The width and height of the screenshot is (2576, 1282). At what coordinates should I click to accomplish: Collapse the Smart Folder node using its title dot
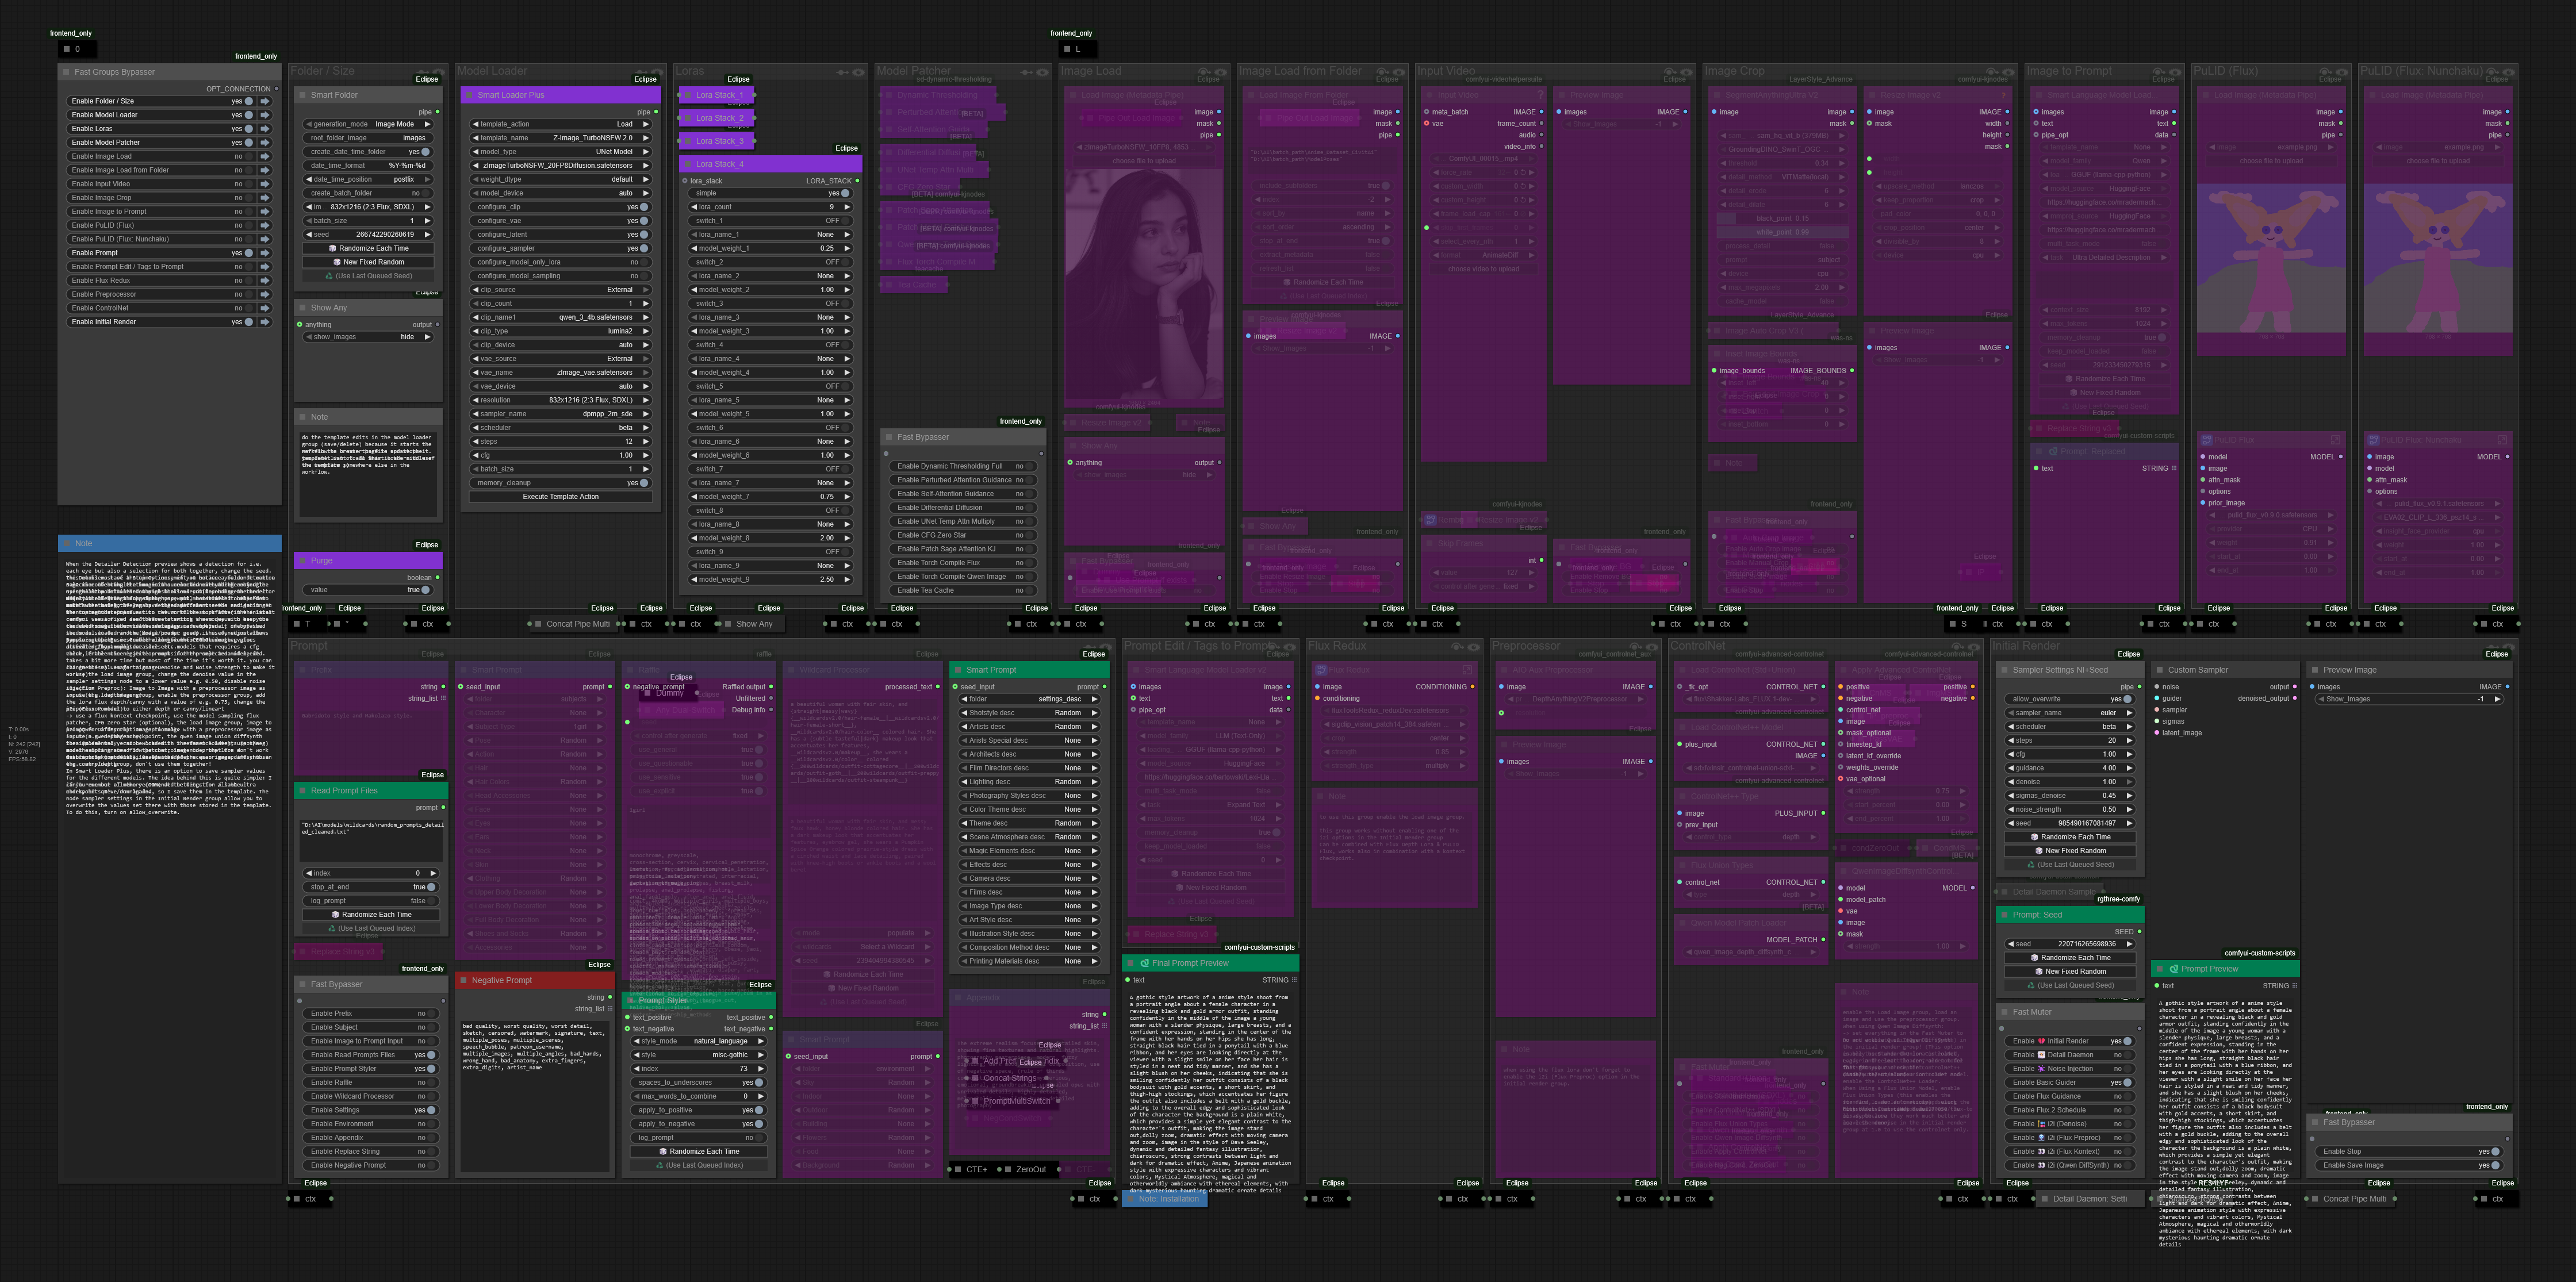click(x=302, y=95)
